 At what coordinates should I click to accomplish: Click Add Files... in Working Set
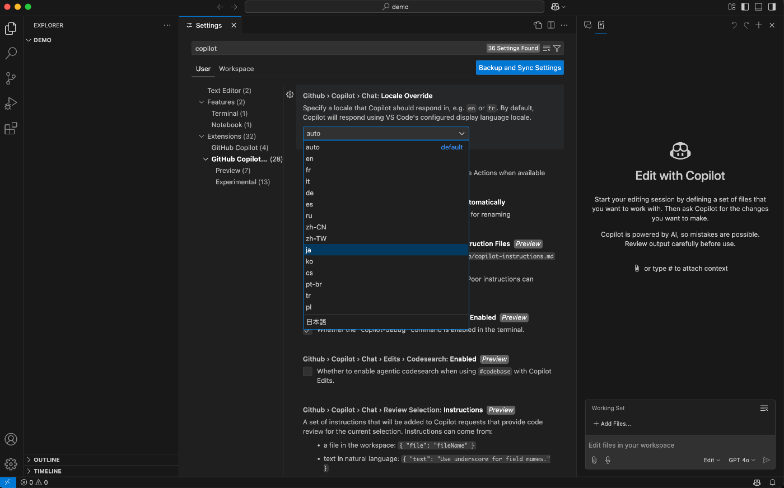click(612, 424)
